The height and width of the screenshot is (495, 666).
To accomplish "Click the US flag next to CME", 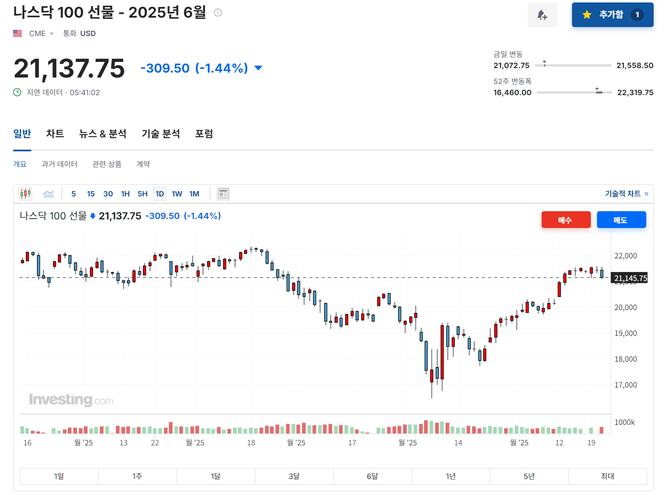I will [x=17, y=33].
